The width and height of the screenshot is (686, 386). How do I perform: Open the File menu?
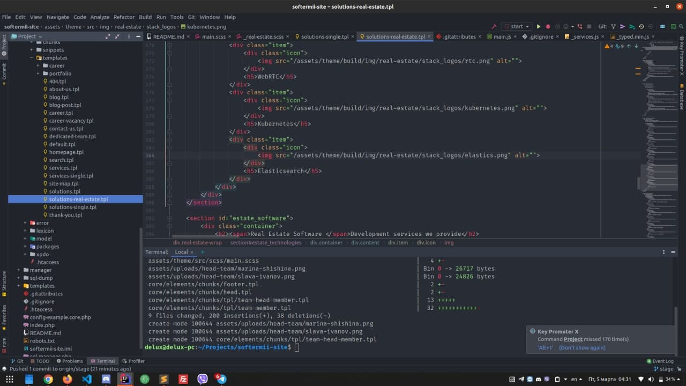6,17
